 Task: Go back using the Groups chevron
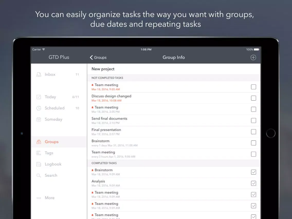(91, 57)
